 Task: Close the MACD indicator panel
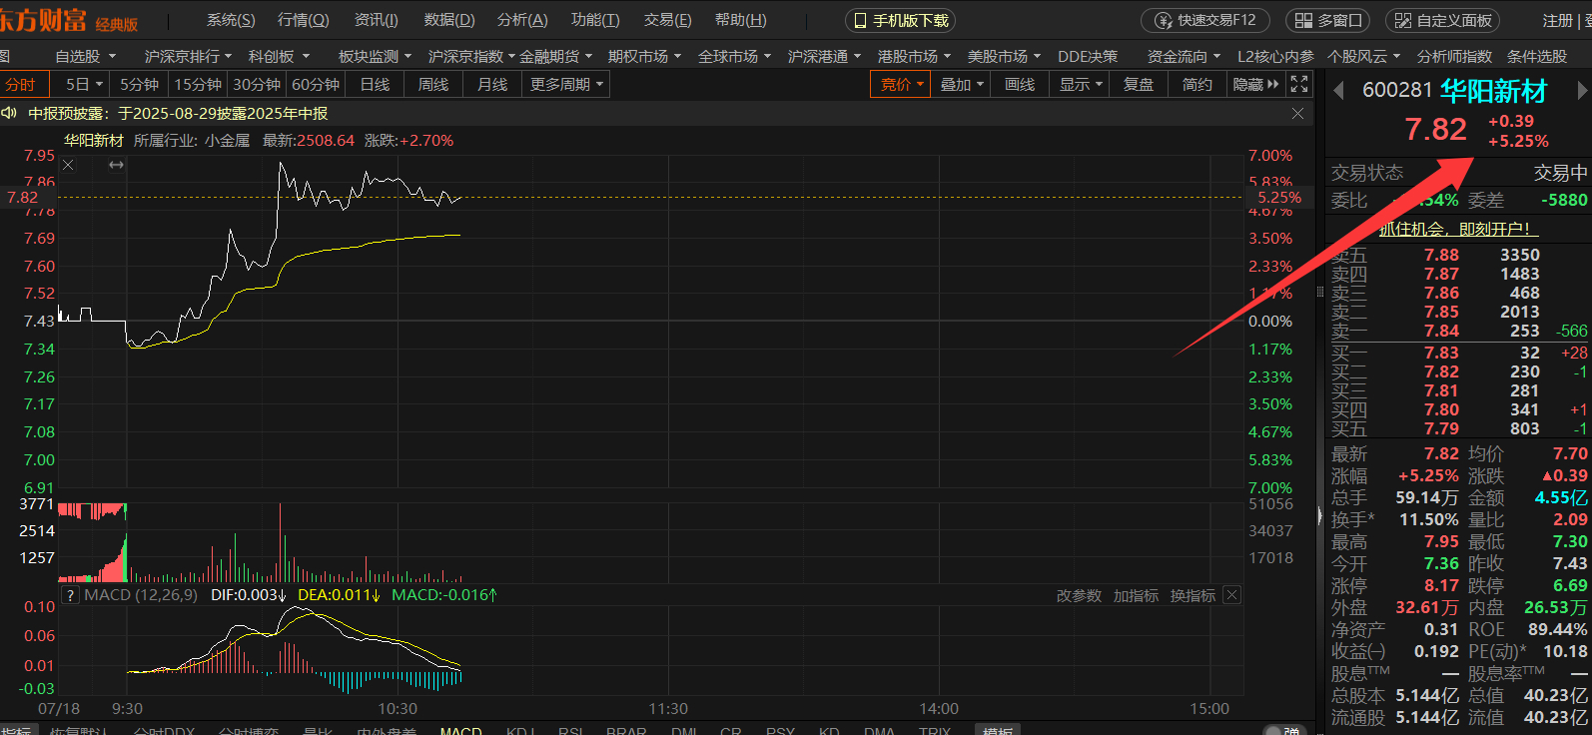1231,595
